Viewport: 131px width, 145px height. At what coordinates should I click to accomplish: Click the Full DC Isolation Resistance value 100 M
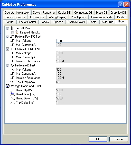[x=91, y=61]
